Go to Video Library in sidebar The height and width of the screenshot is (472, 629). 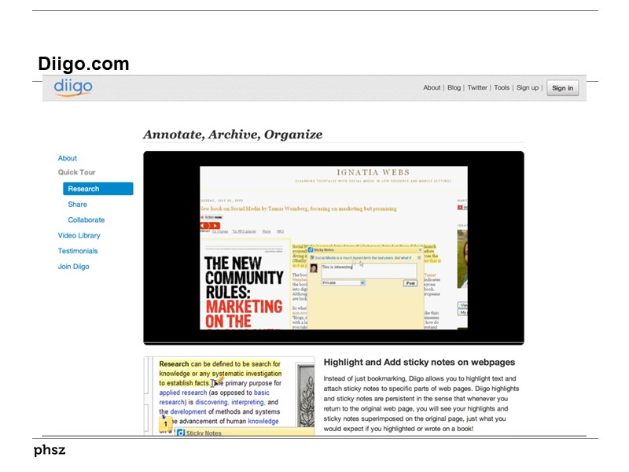point(79,235)
